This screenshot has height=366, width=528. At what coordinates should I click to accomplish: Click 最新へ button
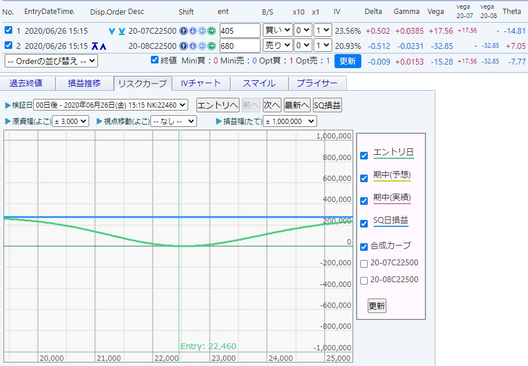pos(297,105)
